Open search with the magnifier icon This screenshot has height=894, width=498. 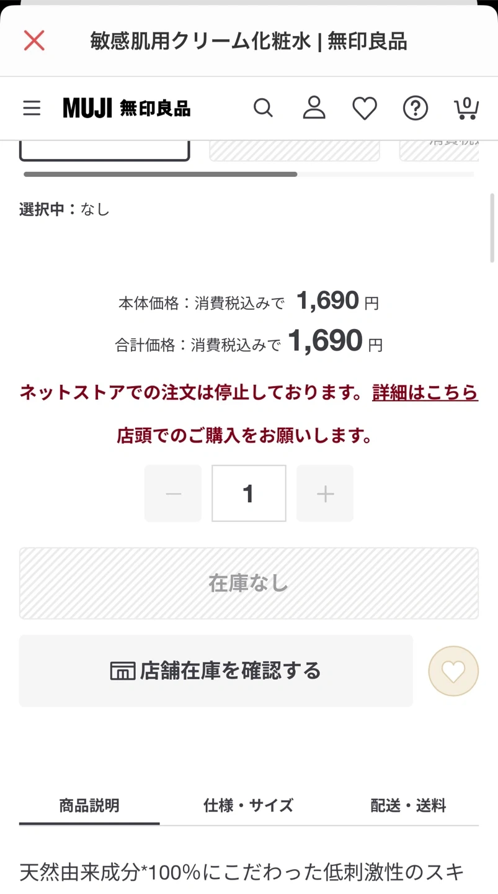[263, 108]
